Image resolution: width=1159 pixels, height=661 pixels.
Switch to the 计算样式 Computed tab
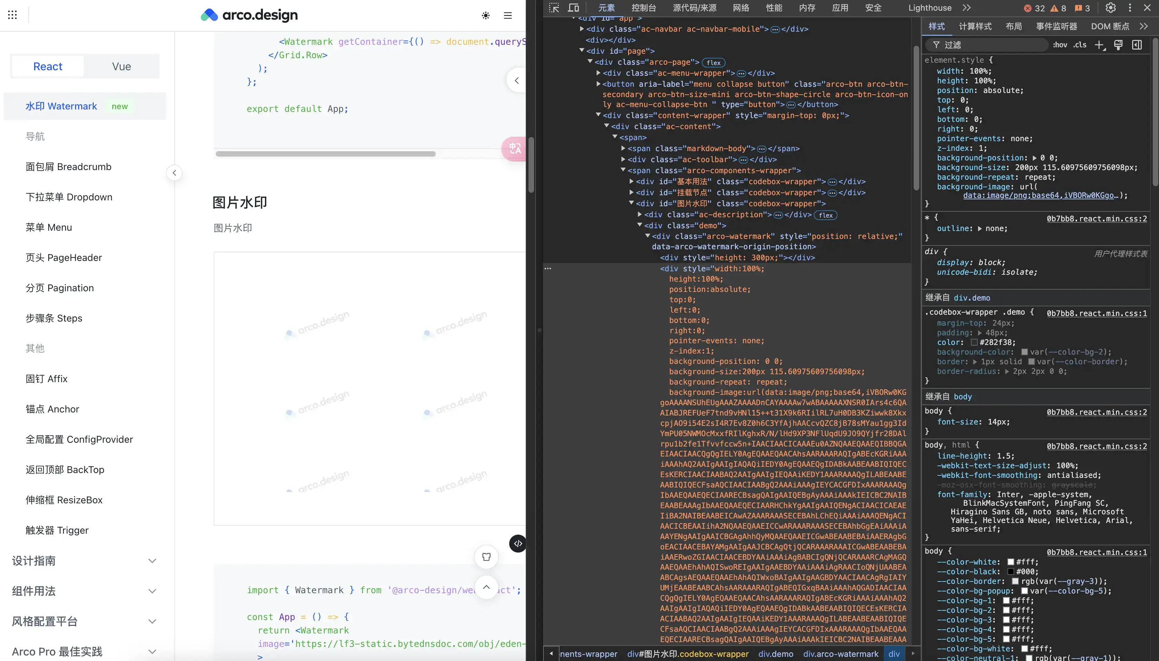tap(975, 26)
